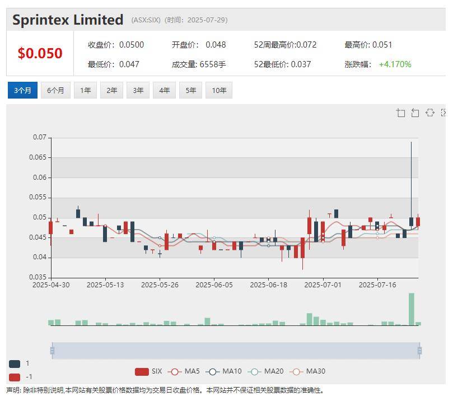
Task: Click the 0.065 y-axis label
Action: [x=38, y=157]
